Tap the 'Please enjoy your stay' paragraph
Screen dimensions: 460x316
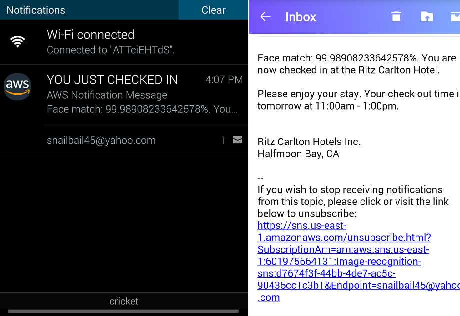coord(358,100)
